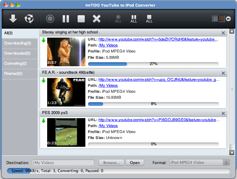Remove selected task with X toolbar icon
The height and width of the screenshot is (179, 237).
(x=97, y=19)
